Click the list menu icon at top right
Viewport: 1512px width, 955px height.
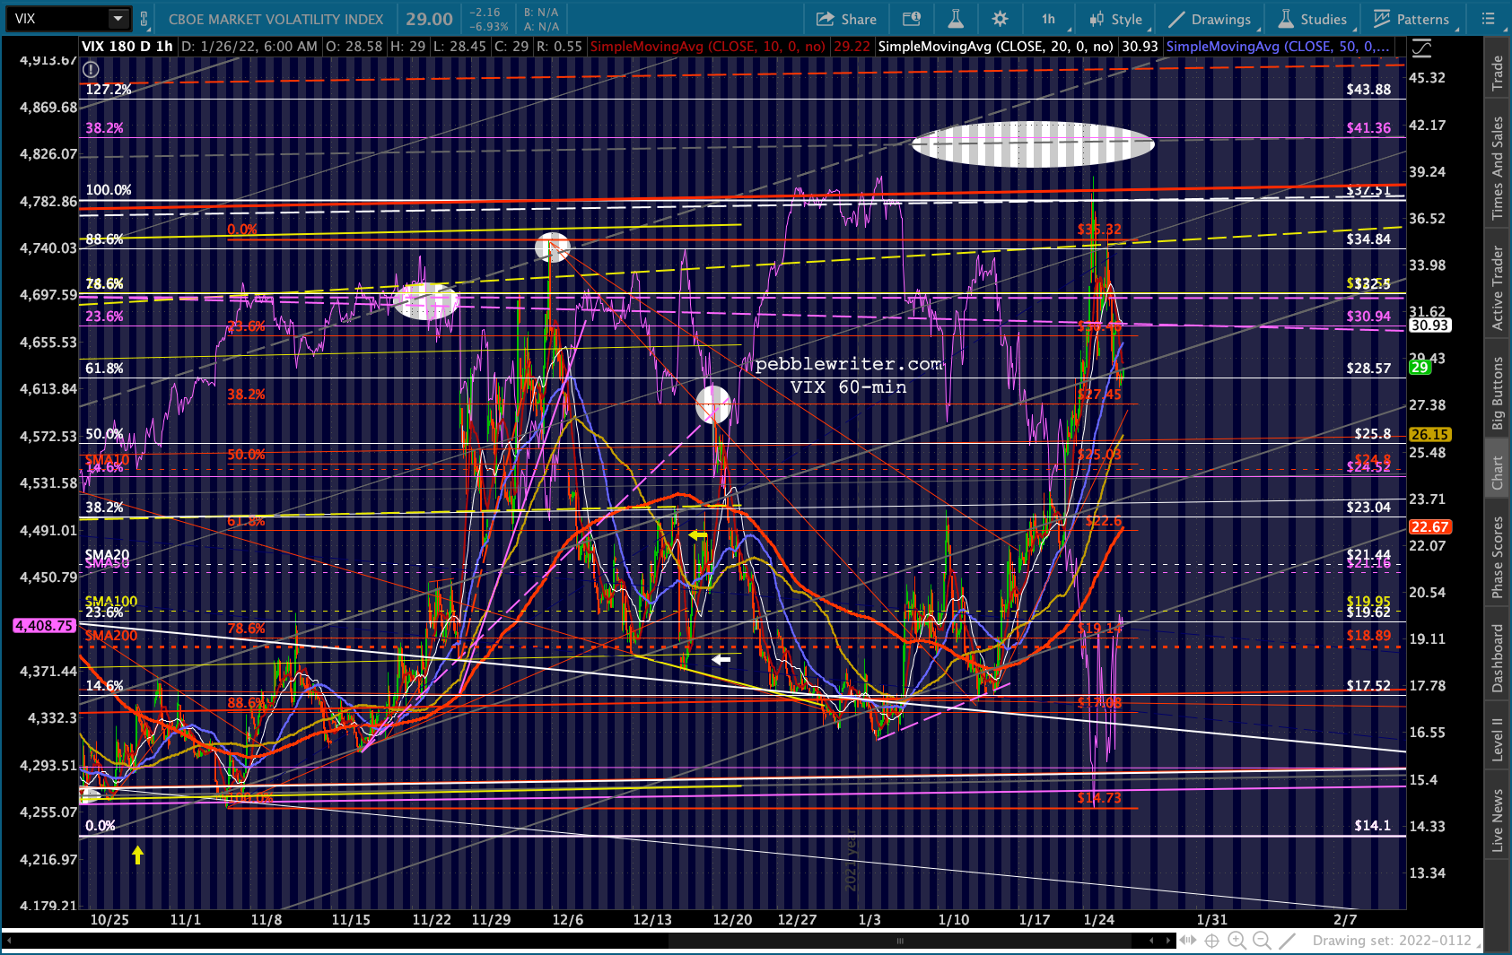(1489, 19)
